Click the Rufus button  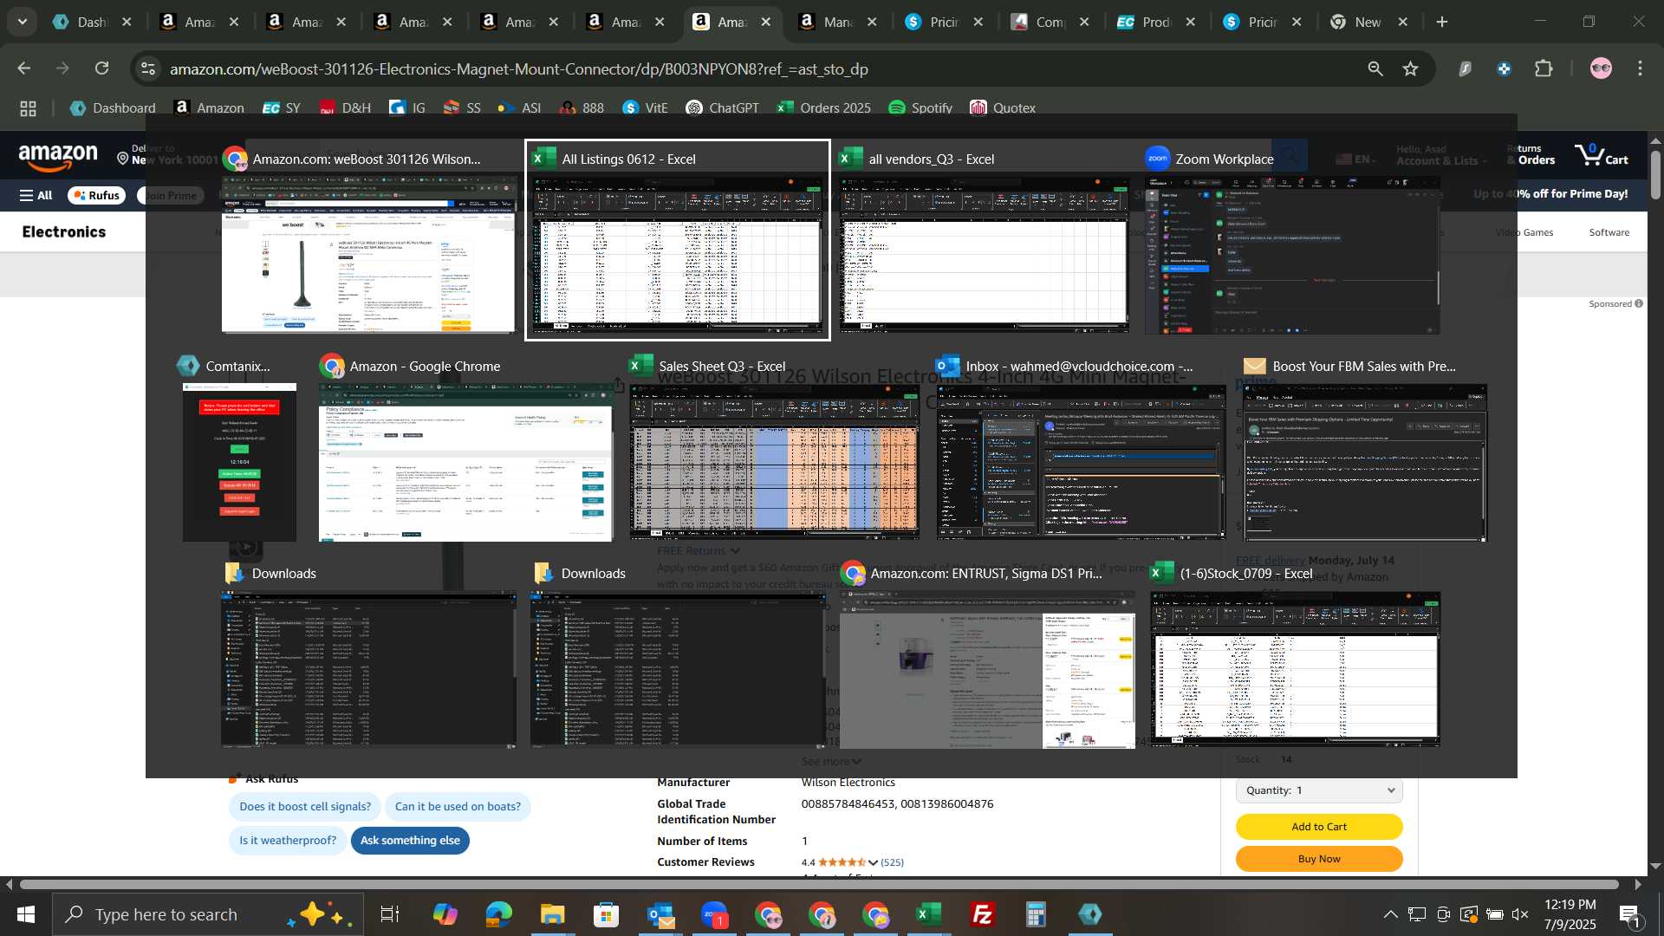pyautogui.click(x=96, y=196)
